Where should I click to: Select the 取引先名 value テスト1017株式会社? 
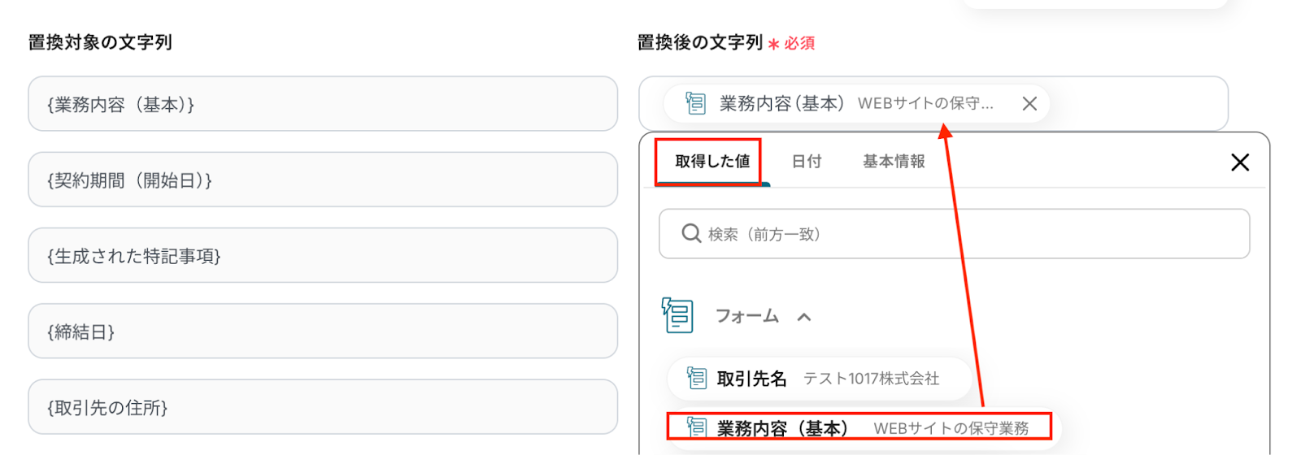point(870,379)
